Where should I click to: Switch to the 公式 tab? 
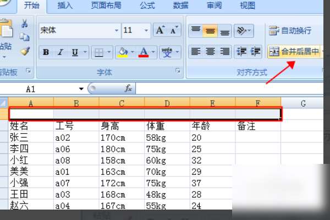point(147,5)
